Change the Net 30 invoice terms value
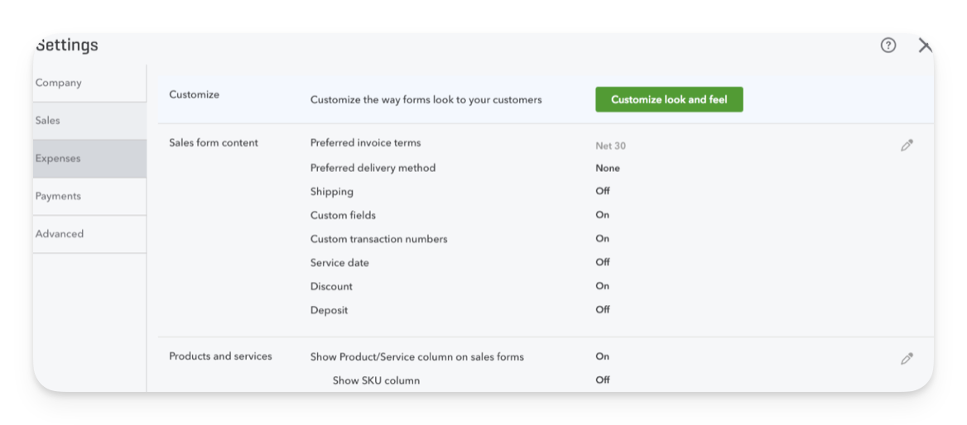Image resolution: width=967 pixels, height=425 pixels. pos(610,146)
